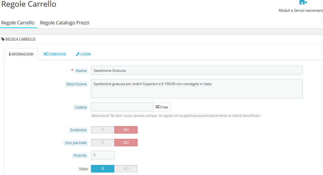Go to the Azioni tab
The width and height of the screenshot is (323, 175).
[83, 54]
